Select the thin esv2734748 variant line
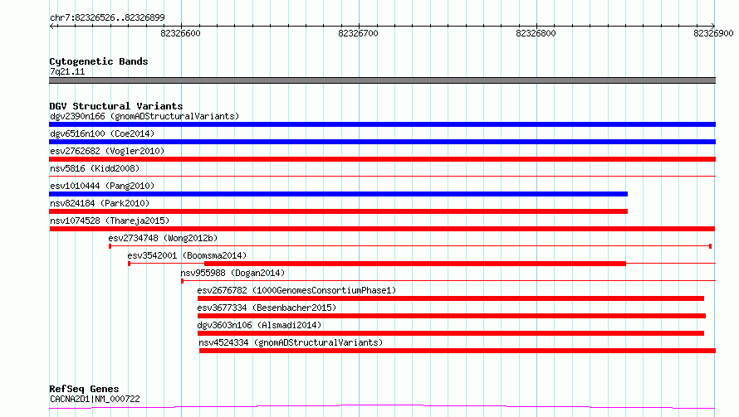This screenshot has height=417, width=739. [410, 246]
